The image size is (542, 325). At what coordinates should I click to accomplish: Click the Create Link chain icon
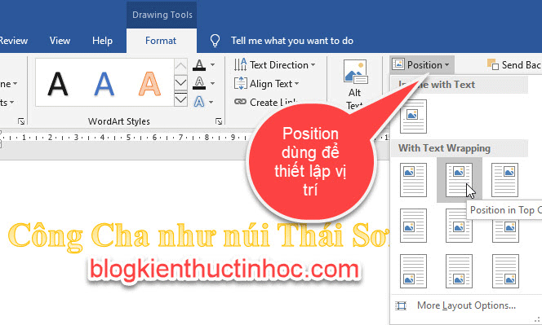pos(240,102)
